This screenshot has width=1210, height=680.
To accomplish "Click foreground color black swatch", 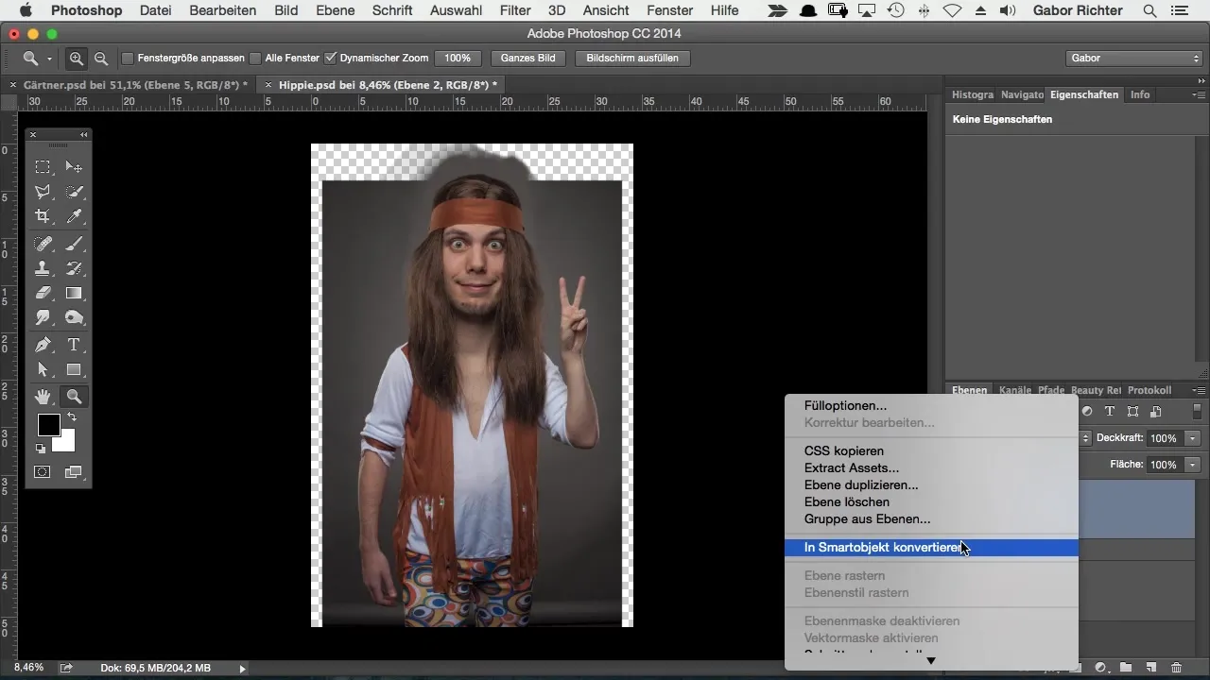I will click(47, 424).
